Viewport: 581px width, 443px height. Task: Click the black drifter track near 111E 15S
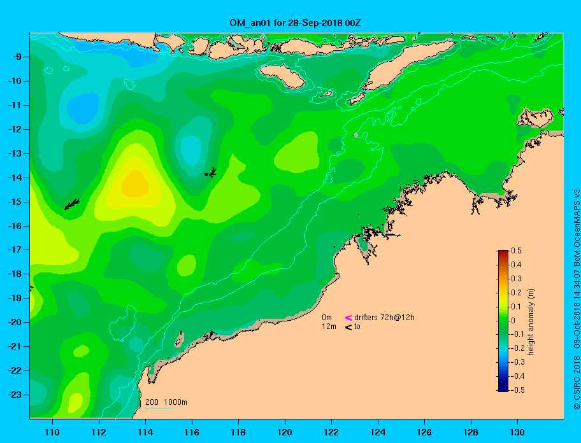pyautogui.click(x=72, y=204)
